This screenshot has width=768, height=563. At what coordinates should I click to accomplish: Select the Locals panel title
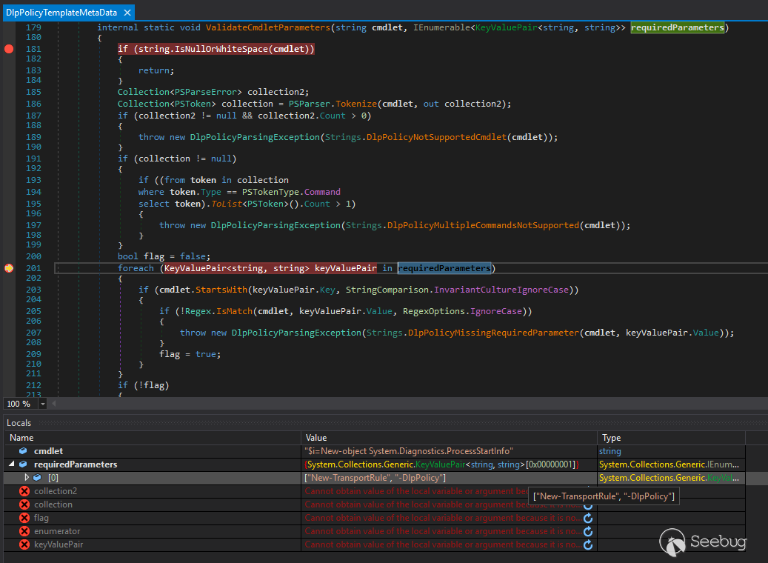[19, 423]
